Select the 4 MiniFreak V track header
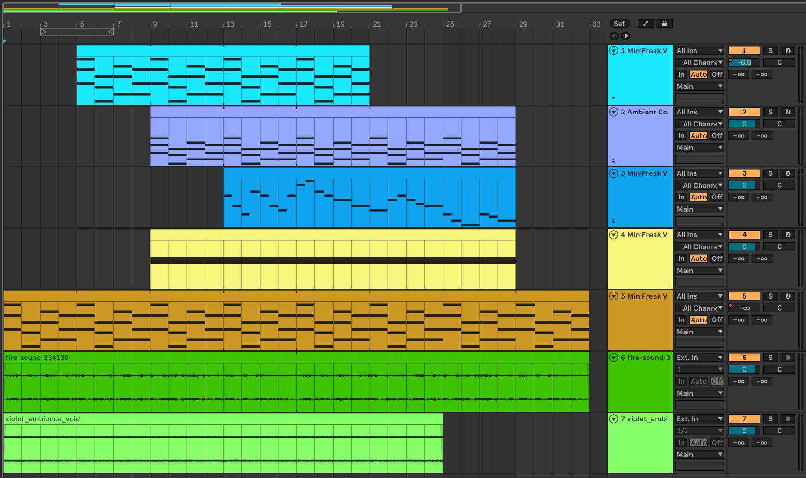Image resolution: width=806 pixels, height=478 pixels. 641,259
